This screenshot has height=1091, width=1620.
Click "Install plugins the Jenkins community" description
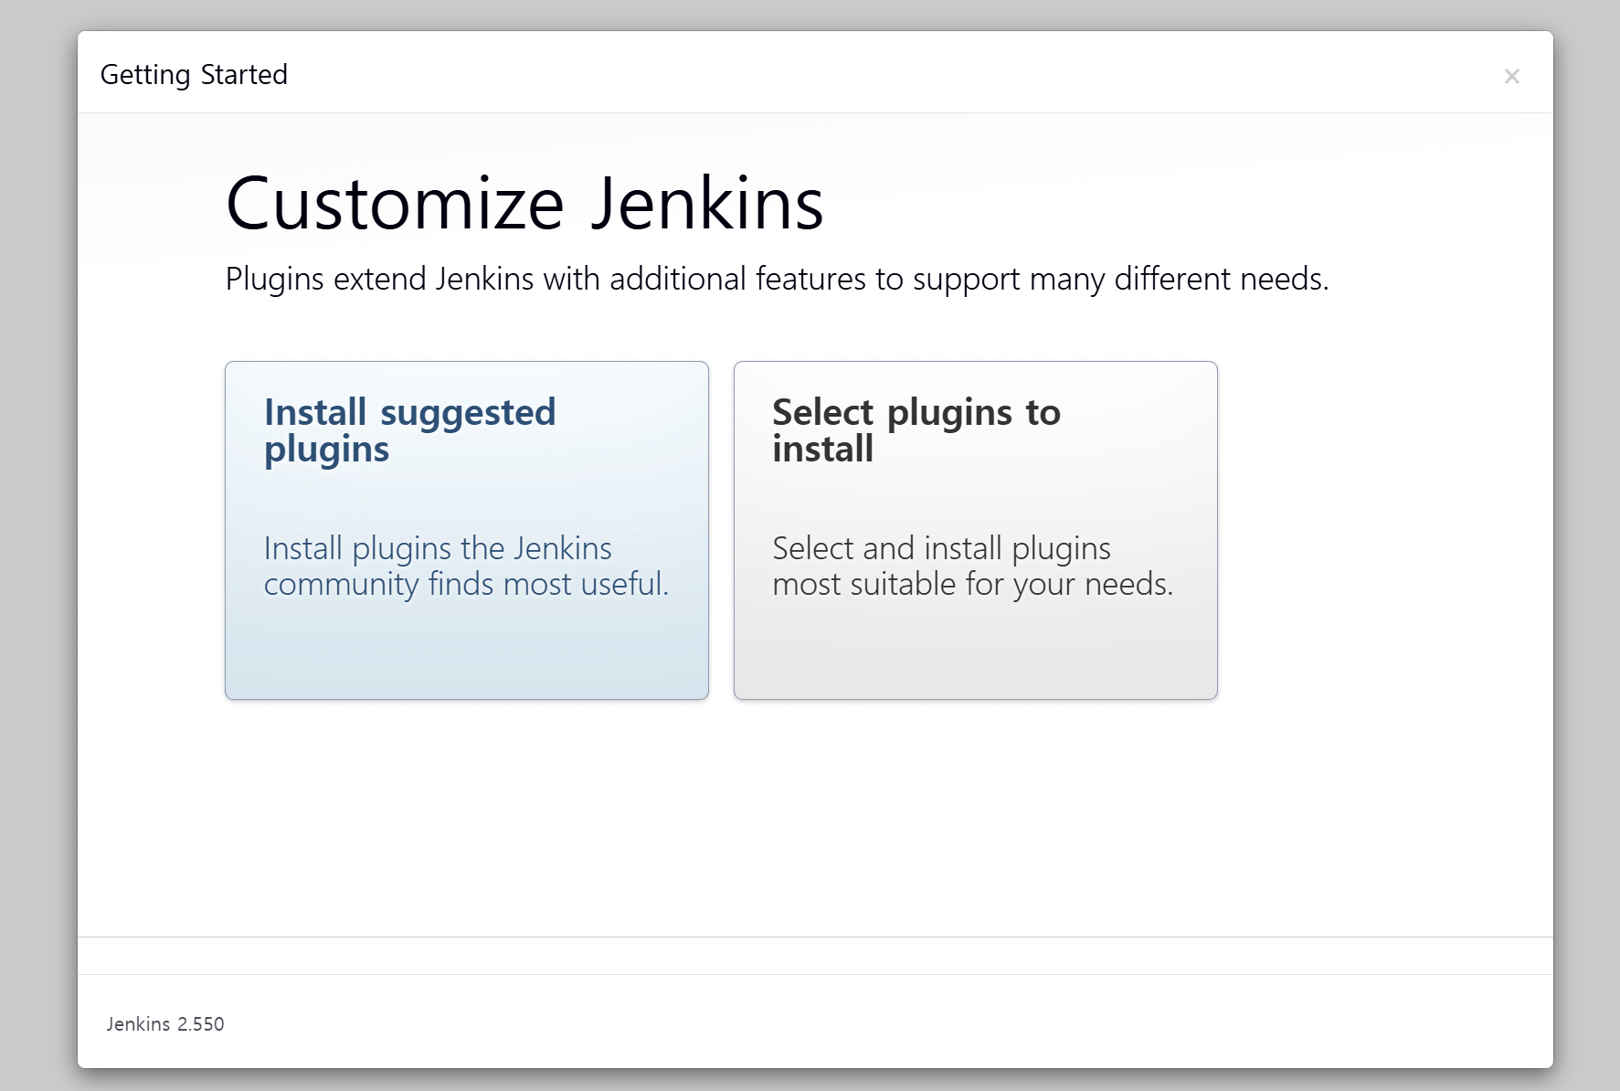[x=438, y=548]
